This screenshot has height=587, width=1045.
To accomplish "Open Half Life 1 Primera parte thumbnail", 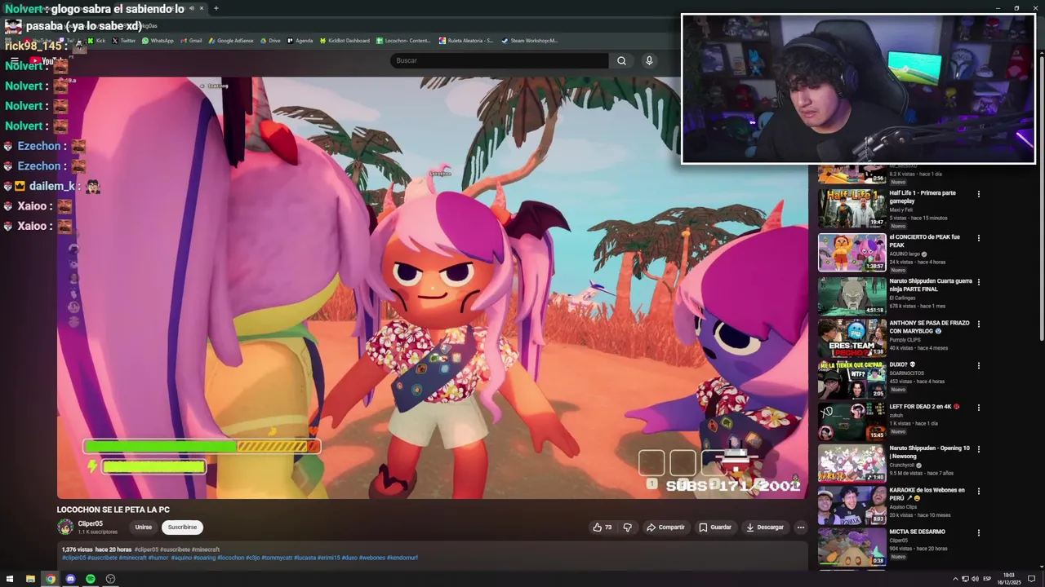I will click(x=852, y=209).
